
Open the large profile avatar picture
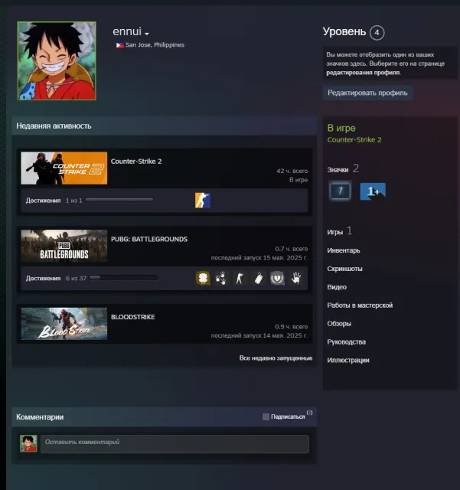[x=57, y=61]
